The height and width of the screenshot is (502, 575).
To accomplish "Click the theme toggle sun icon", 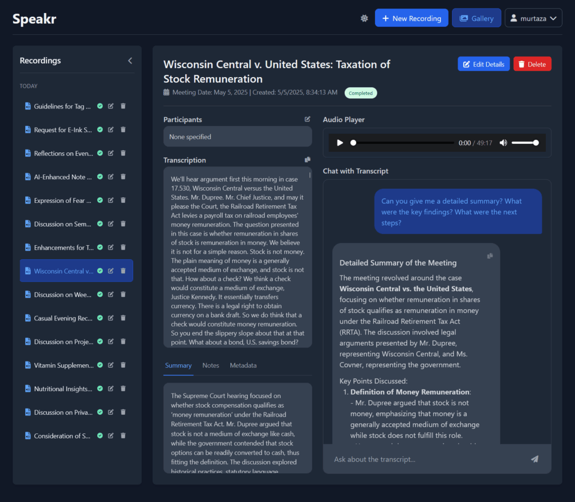I will (x=364, y=19).
